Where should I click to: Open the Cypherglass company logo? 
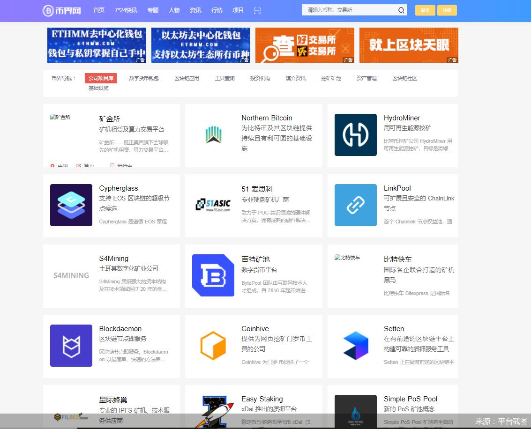[71, 205]
